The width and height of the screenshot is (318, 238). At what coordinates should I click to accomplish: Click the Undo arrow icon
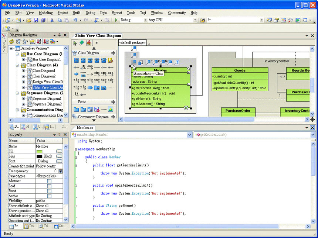tap(75, 20)
